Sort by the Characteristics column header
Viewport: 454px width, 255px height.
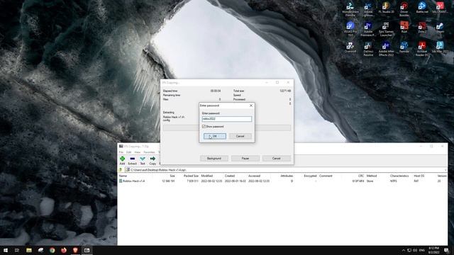(x=399, y=176)
